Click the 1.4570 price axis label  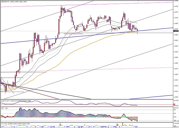pyautogui.click(x=176, y=69)
